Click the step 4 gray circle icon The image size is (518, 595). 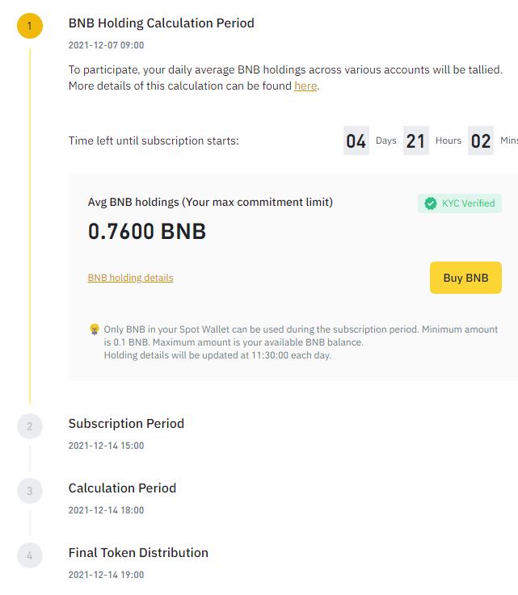30,555
